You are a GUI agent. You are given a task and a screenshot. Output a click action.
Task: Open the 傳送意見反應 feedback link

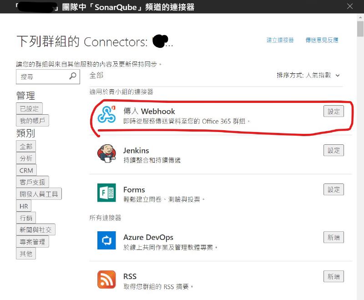(x=322, y=40)
